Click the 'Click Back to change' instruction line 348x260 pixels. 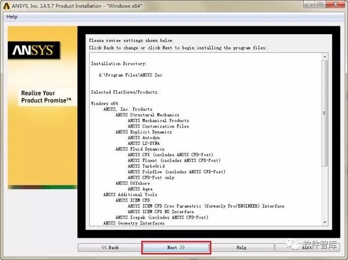click(x=178, y=48)
